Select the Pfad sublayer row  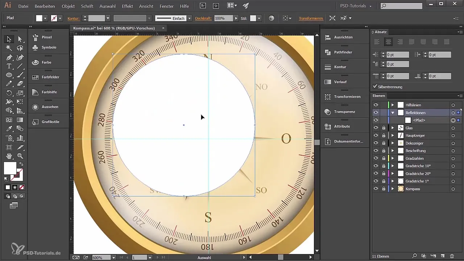click(x=417, y=120)
